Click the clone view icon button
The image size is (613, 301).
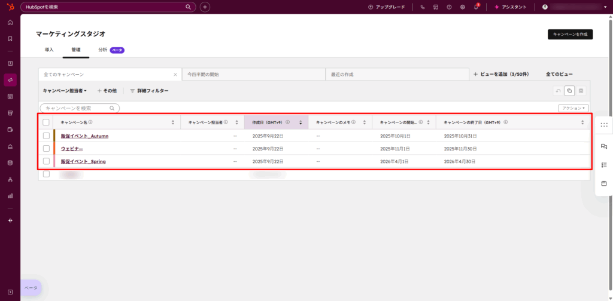tap(569, 91)
